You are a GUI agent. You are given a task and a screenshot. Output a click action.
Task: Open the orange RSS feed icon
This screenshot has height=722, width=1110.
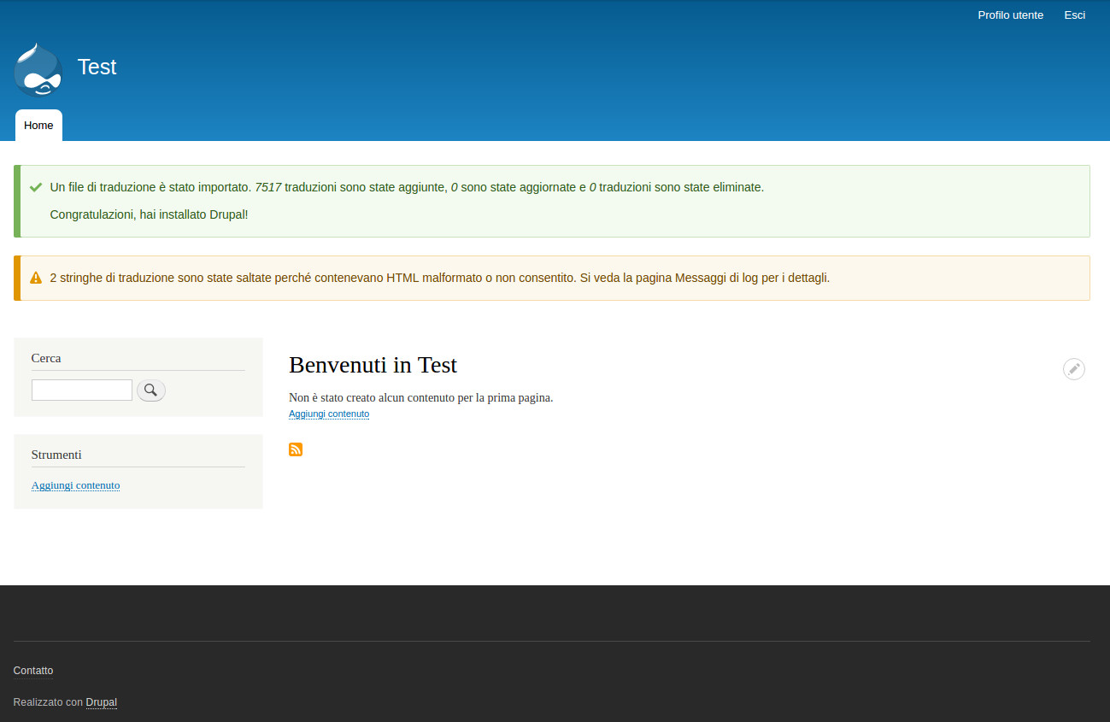295,449
